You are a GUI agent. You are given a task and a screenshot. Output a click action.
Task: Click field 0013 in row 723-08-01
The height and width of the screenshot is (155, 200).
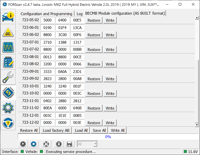47,57
